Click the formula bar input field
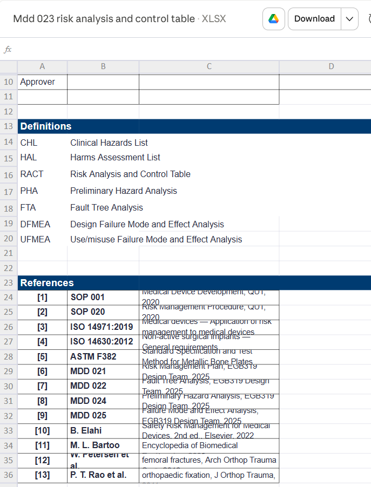Viewport: 371px width, 487px height. (x=193, y=49)
